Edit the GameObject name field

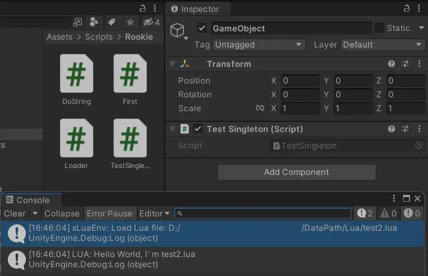(x=291, y=28)
